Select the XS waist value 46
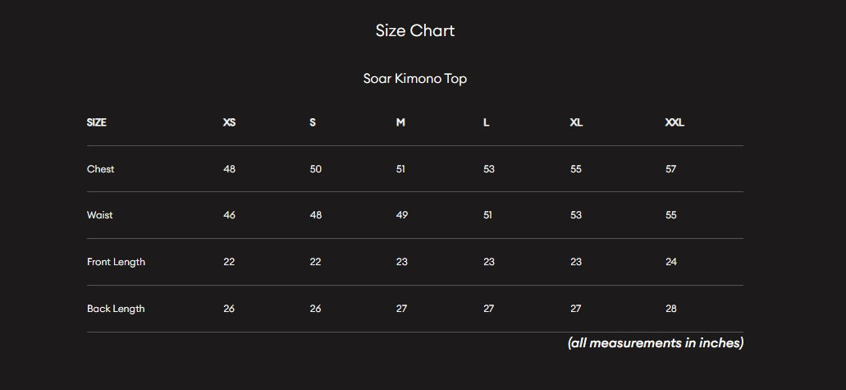This screenshot has width=846, height=390. 229,215
